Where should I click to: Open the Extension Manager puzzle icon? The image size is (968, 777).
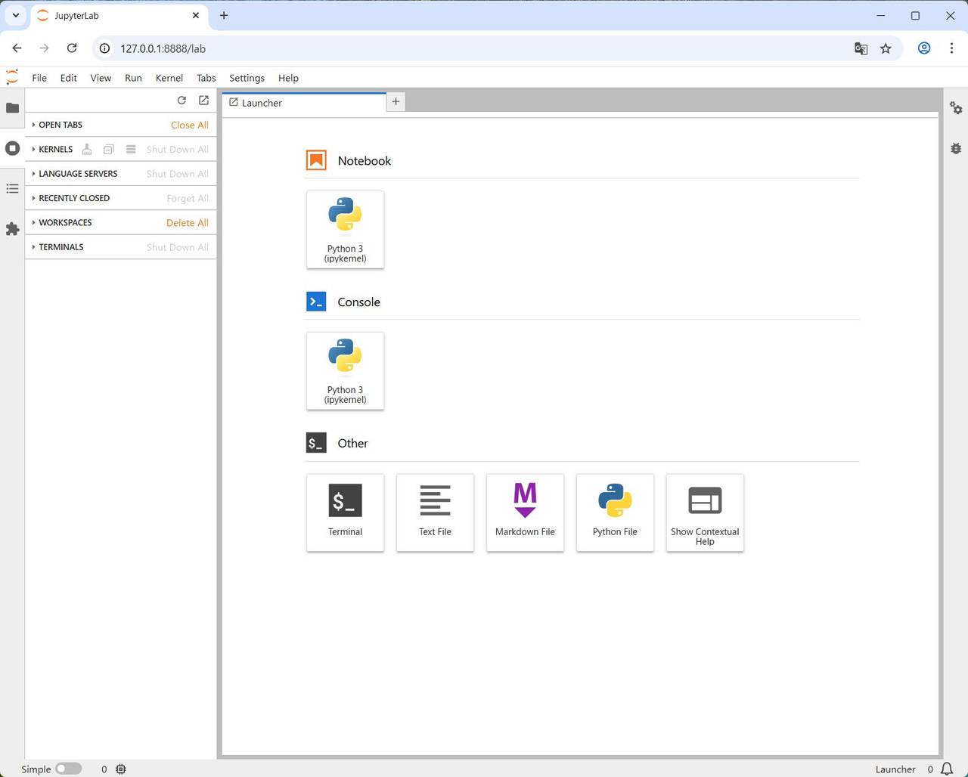click(12, 229)
